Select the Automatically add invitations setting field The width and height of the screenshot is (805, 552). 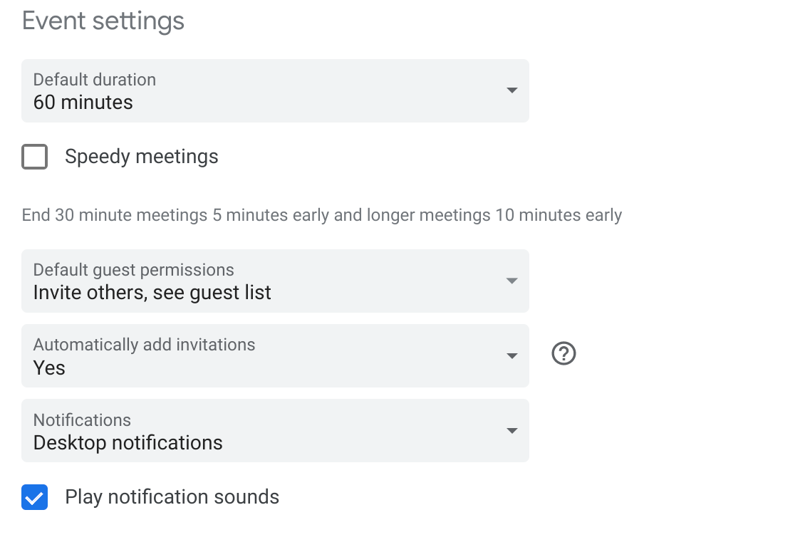click(275, 355)
